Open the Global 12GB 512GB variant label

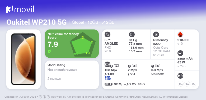tap(93, 22)
